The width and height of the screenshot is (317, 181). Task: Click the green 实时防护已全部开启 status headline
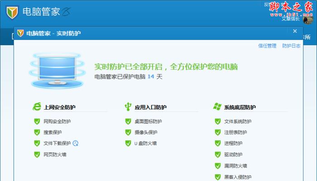tap(166, 67)
